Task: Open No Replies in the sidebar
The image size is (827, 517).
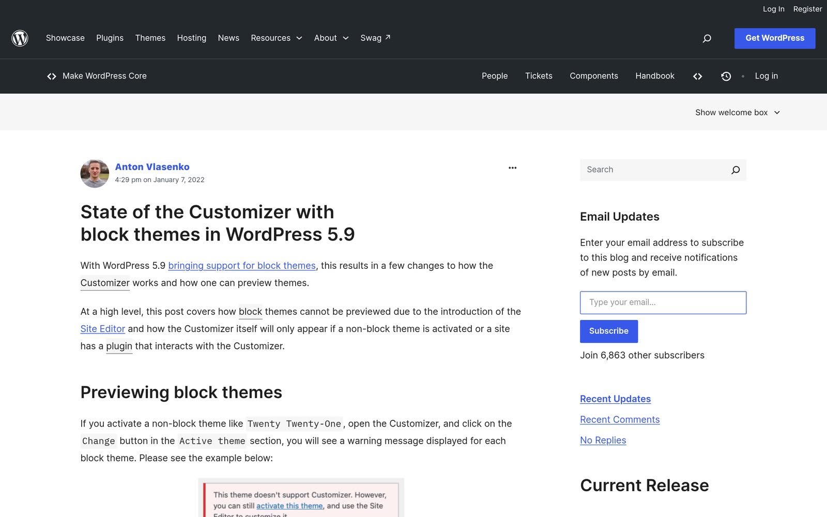Action: [603, 440]
